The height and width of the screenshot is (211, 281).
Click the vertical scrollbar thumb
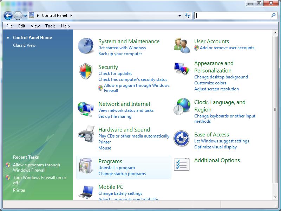click(275, 109)
